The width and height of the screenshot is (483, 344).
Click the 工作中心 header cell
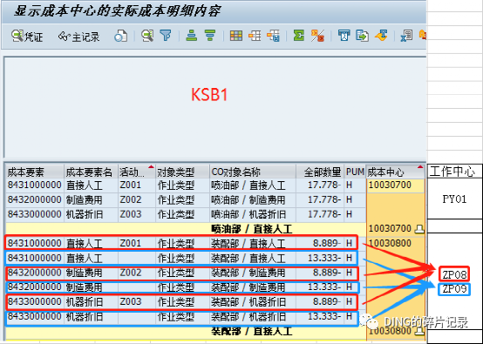[x=454, y=172]
